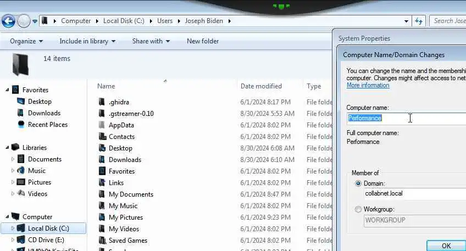Collapse the Computer tree group

[7, 217]
